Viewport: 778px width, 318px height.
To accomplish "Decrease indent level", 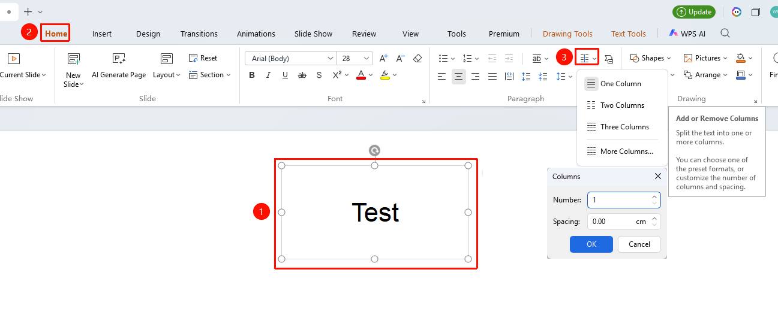I will pos(492,58).
